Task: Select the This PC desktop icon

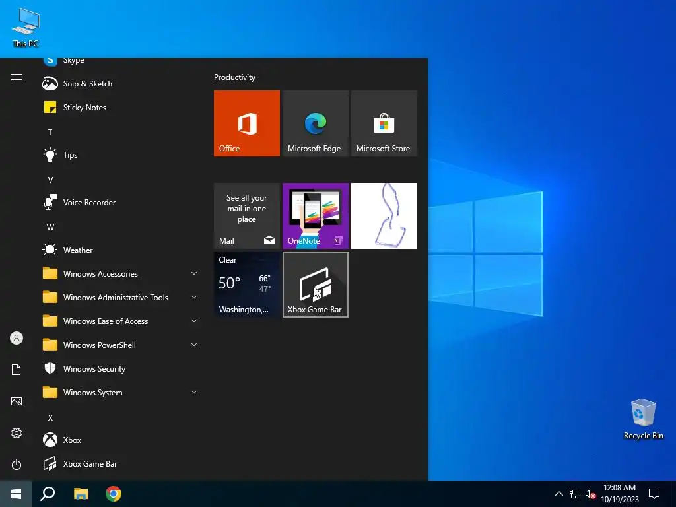Action: tap(26, 28)
